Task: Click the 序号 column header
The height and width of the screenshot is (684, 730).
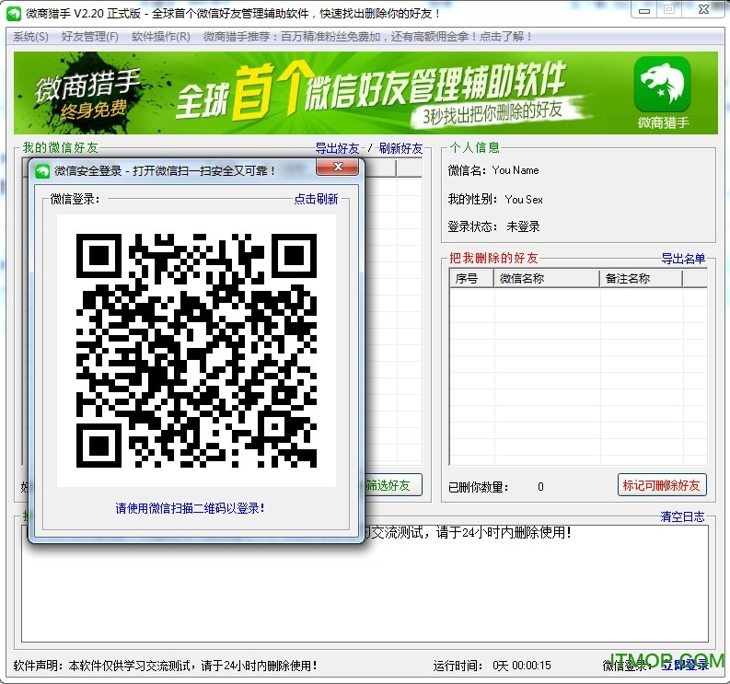Action: pos(469,279)
